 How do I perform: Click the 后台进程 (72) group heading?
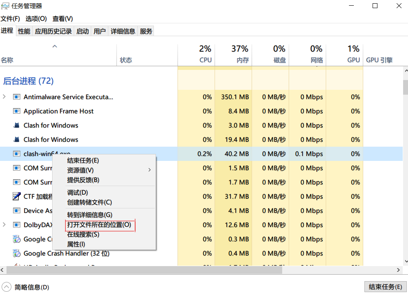[28, 81]
